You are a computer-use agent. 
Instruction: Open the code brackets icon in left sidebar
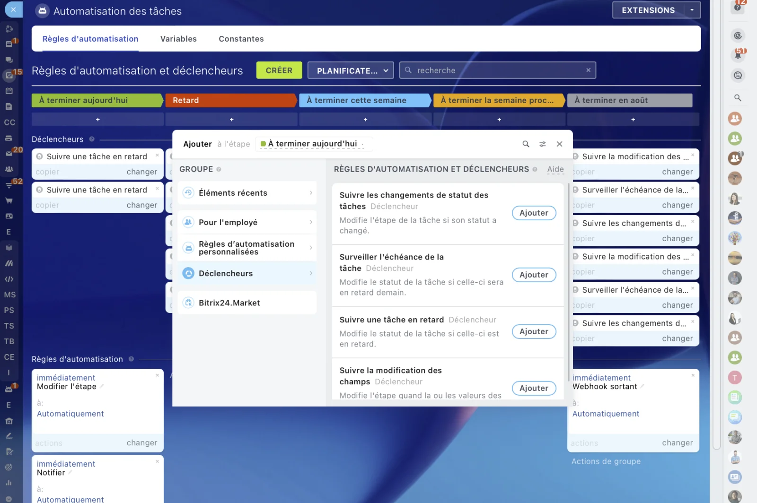coord(9,279)
